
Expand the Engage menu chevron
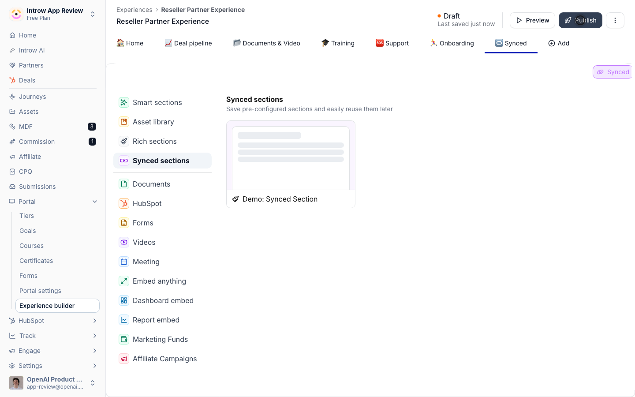tap(95, 351)
